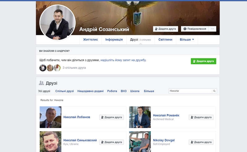247x152 pixels.
Task: Open Николай Лобанов's profile name link
Action: 77,117
